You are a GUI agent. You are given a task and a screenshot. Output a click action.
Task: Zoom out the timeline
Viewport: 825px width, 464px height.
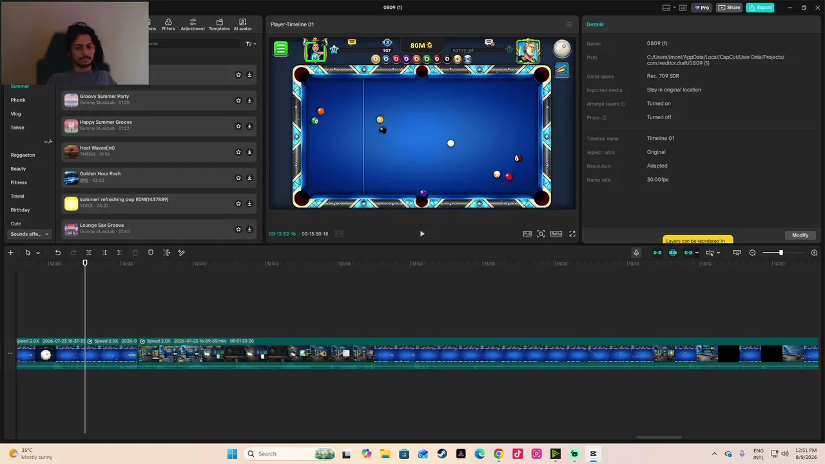coord(752,253)
